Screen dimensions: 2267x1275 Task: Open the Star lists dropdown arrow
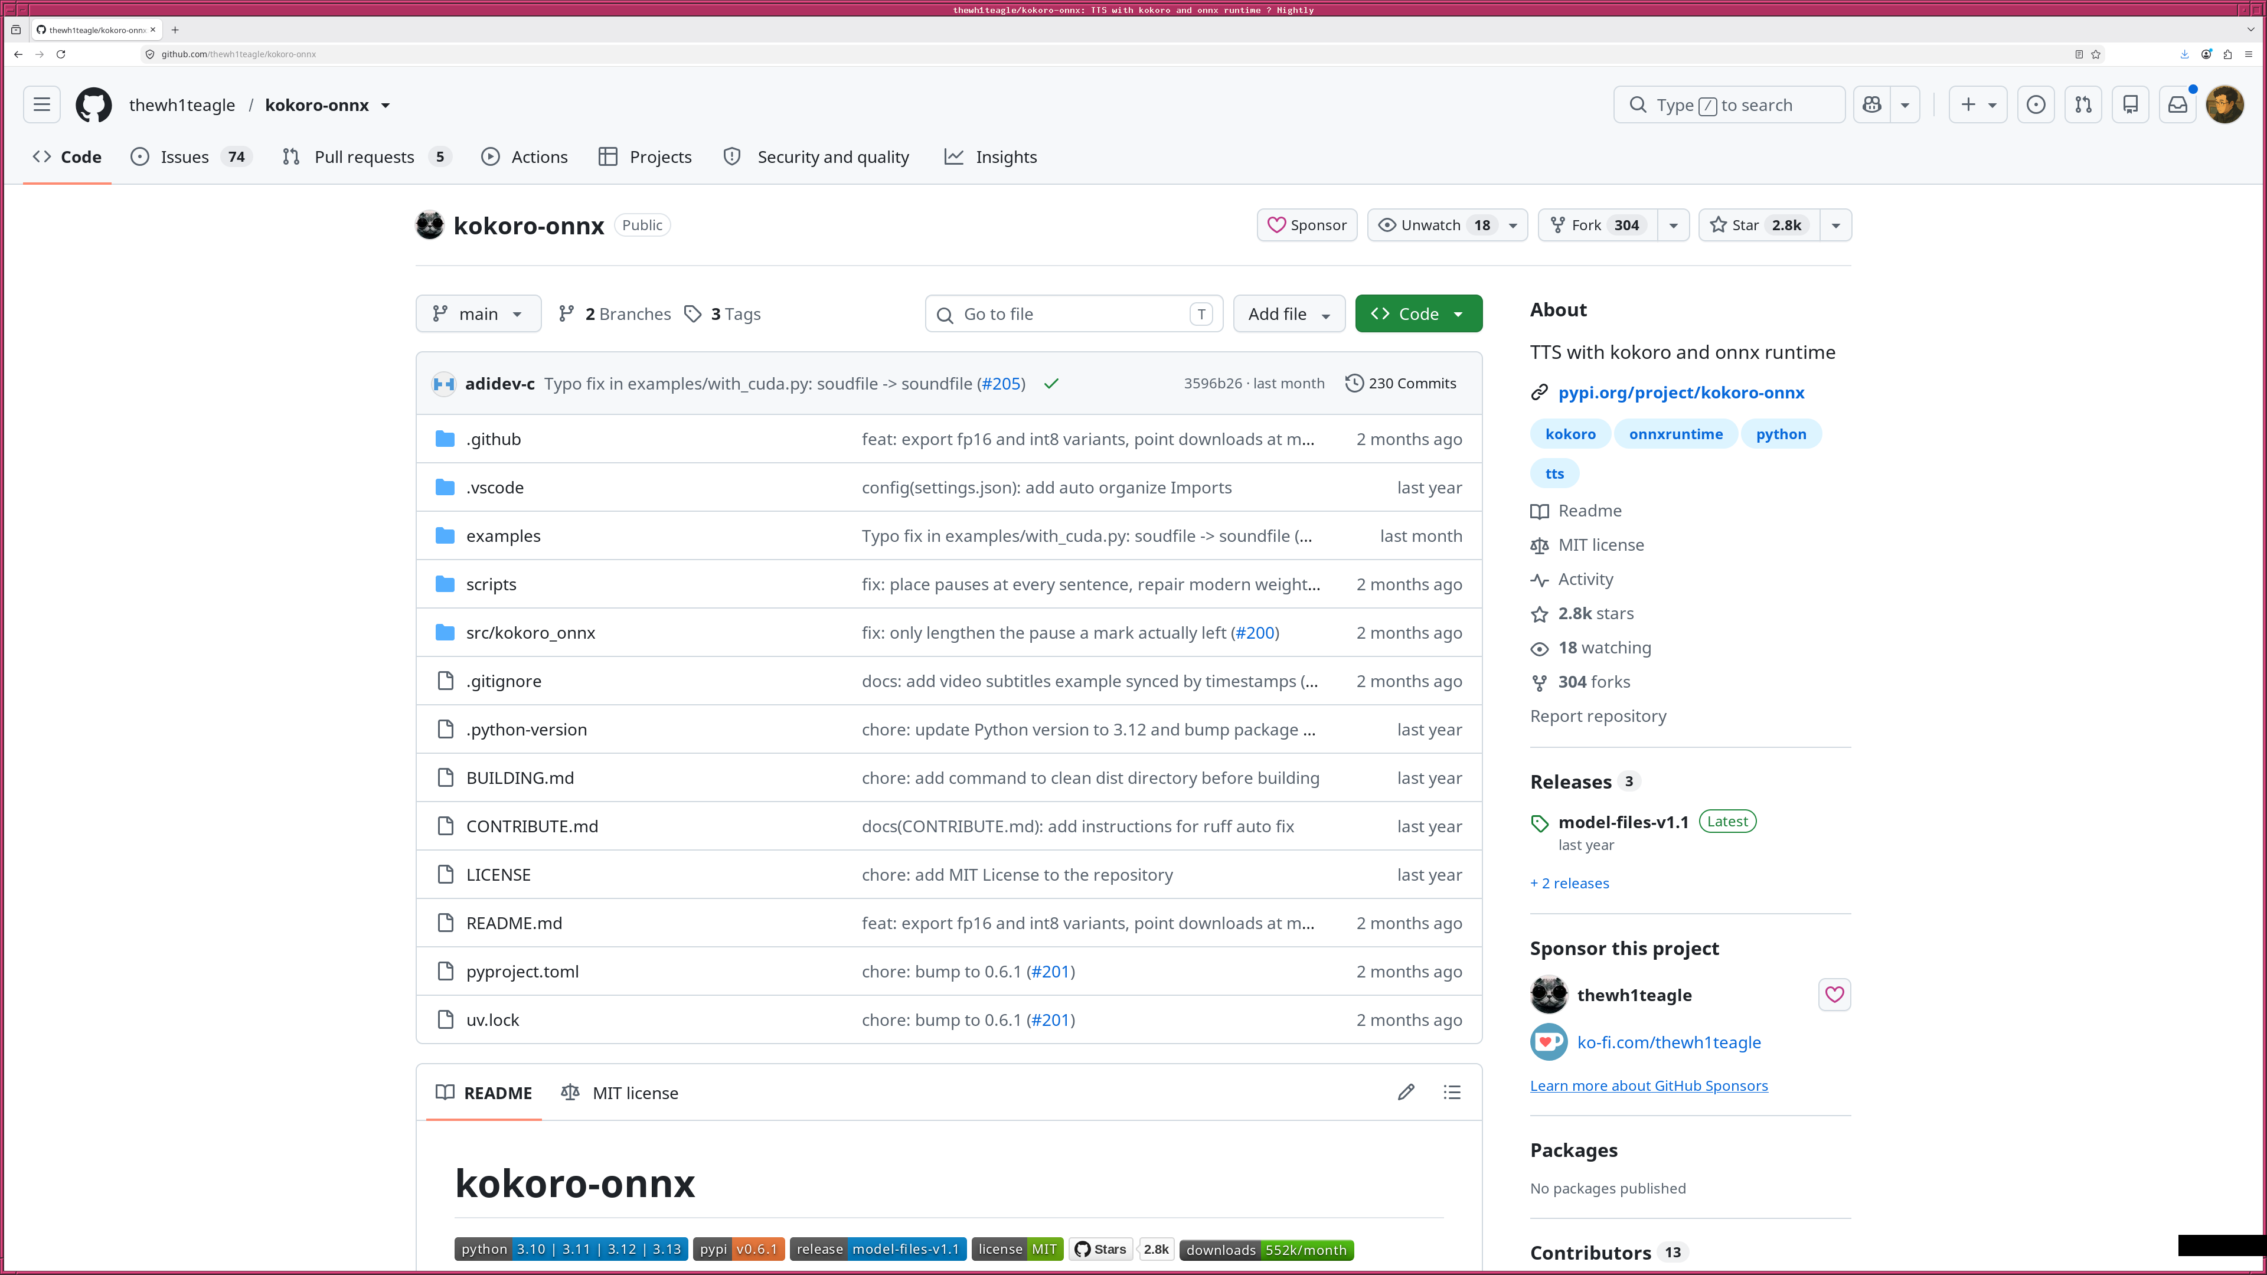coord(1836,225)
